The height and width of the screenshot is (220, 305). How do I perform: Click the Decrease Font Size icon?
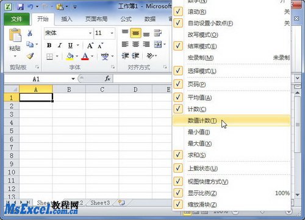tap(101, 46)
